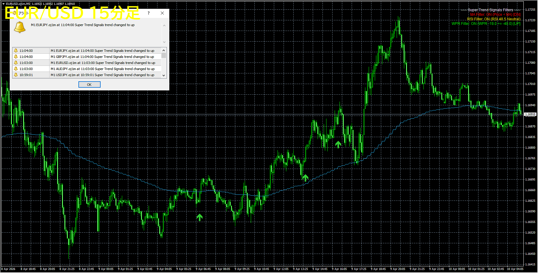The height and width of the screenshot is (273, 538).
Task: Click the bell icon on the AUDJPY list row
Action: (x=16, y=69)
